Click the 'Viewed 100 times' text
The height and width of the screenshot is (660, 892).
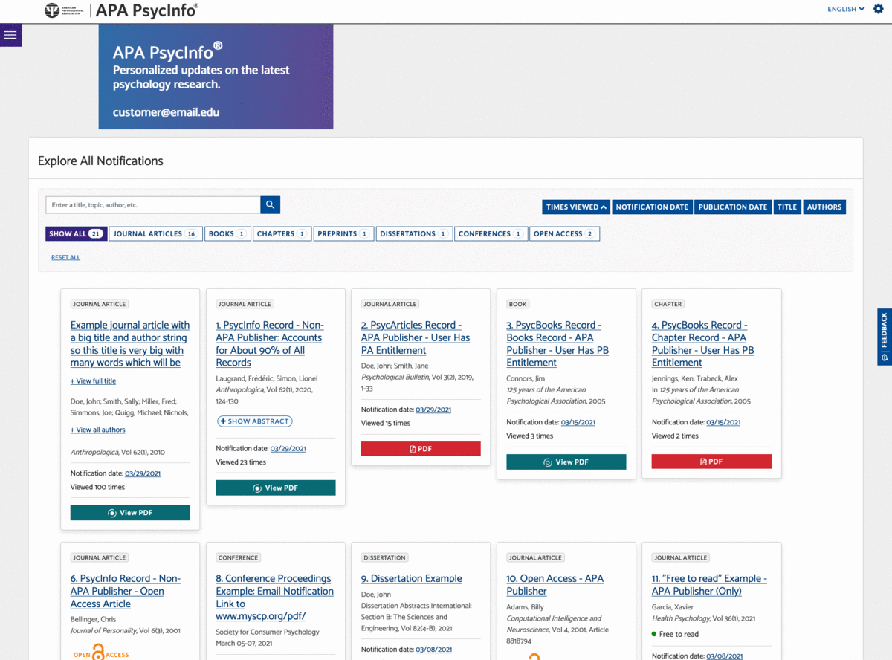click(x=97, y=487)
